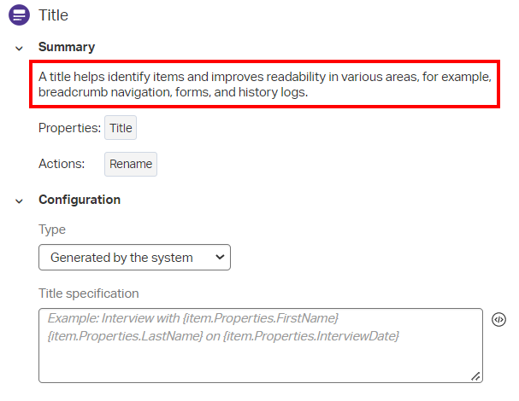The height and width of the screenshot is (401, 519).
Task: Select the Title property chip
Action: pyautogui.click(x=121, y=129)
